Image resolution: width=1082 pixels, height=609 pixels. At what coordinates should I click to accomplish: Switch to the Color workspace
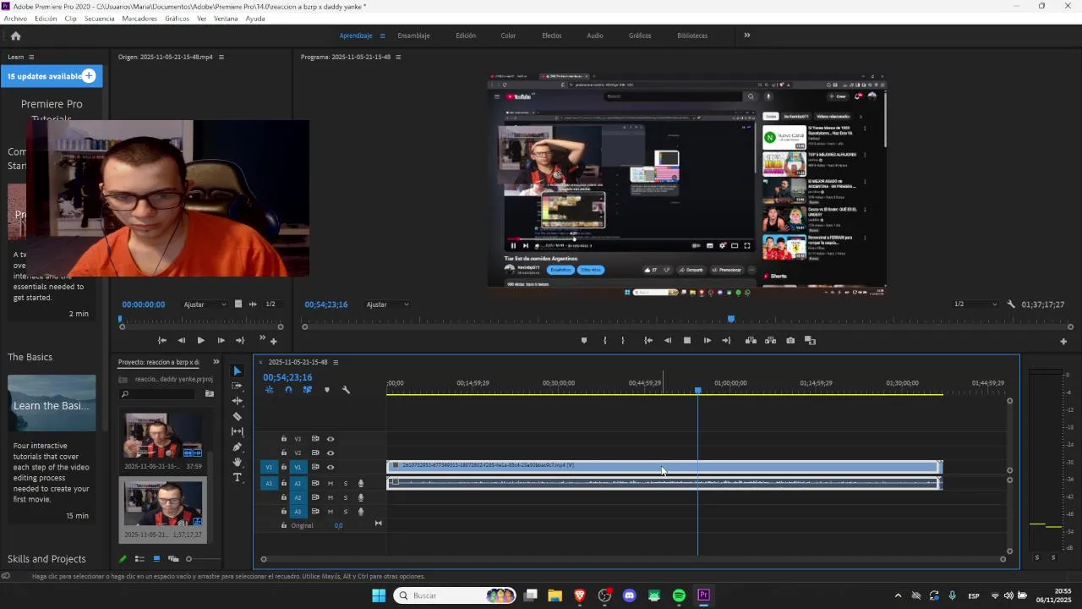click(508, 36)
